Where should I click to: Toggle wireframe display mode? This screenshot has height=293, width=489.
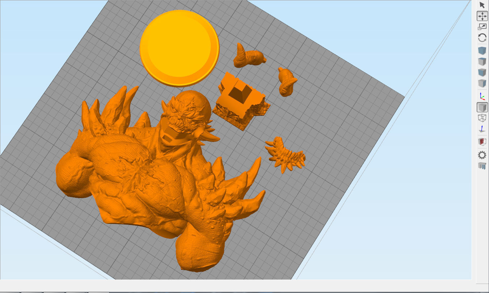coord(482,118)
